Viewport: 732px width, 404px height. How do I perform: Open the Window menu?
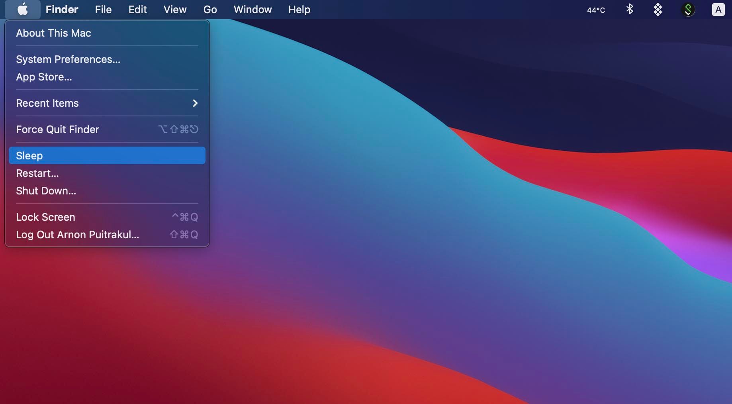pos(252,9)
